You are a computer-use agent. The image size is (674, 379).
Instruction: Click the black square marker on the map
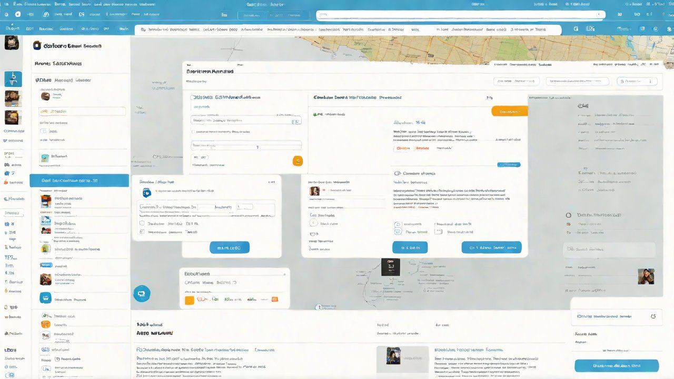pyautogui.click(x=390, y=267)
